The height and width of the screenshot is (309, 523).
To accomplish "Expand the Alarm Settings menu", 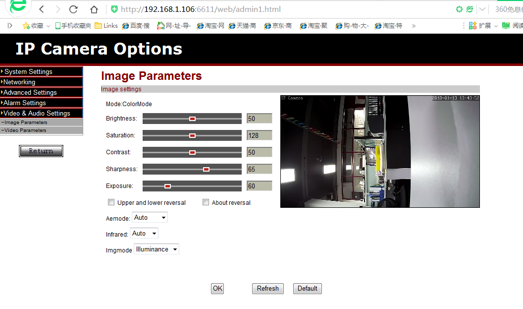I will 42,103.
